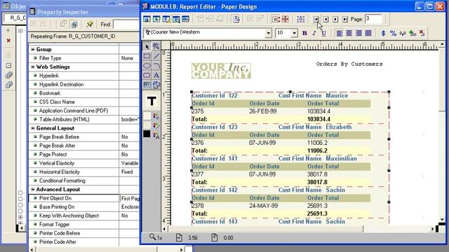Switch to Web Source view icon
The image size is (449, 252).
[x=156, y=19]
